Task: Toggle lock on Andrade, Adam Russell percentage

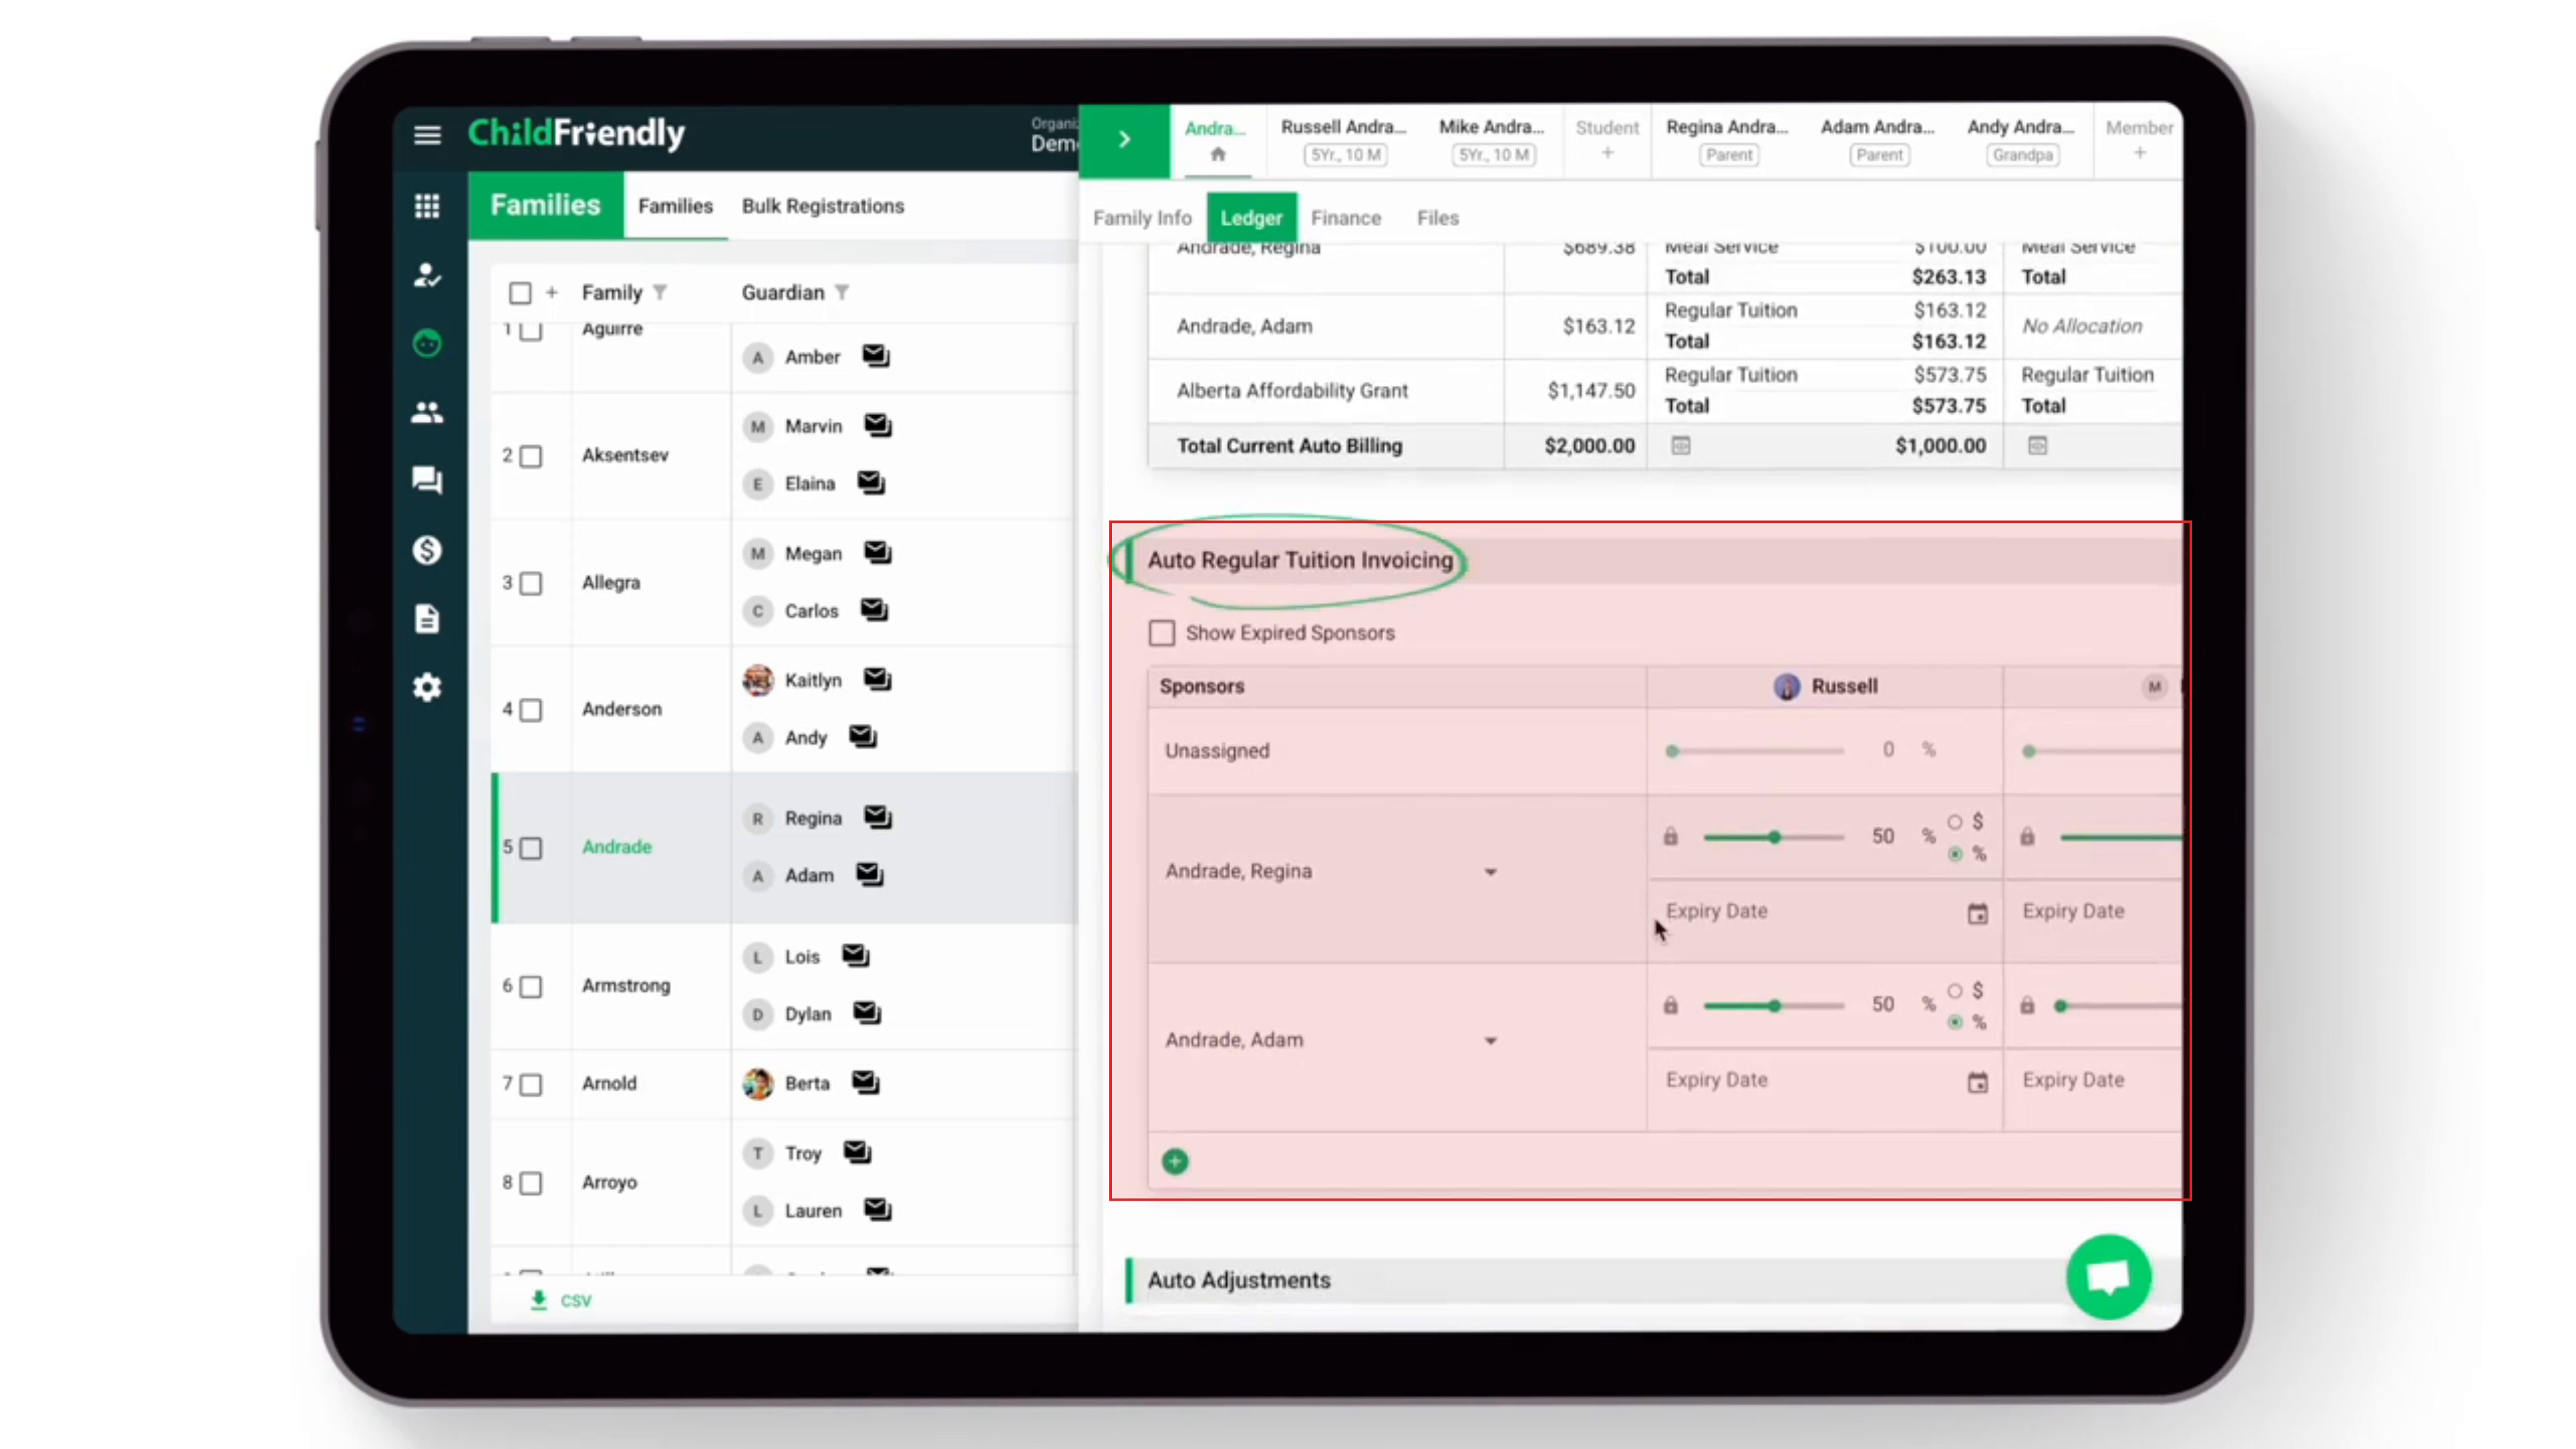Action: (x=1670, y=1005)
